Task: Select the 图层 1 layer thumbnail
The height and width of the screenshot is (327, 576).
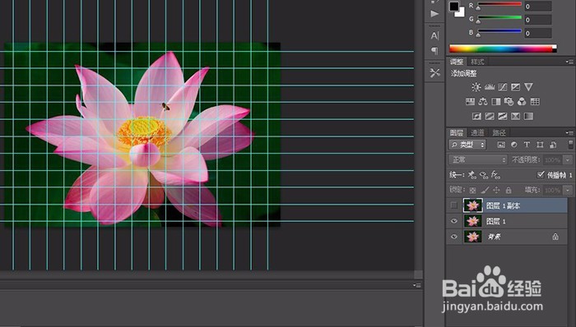Action: tap(473, 221)
